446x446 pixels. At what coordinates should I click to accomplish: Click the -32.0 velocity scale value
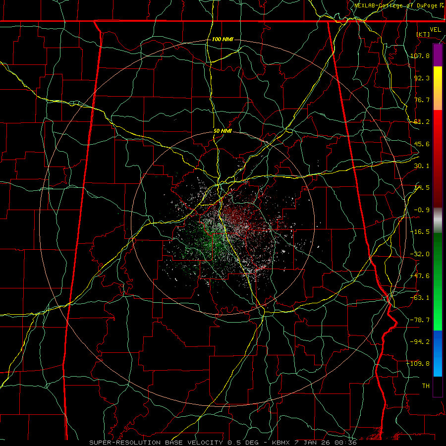click(420, 254)
